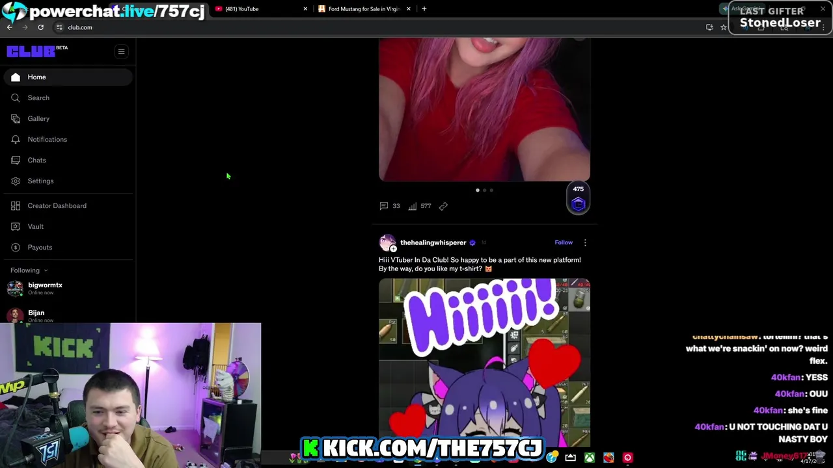833x468 pixels.
Task: Close the Ford Mustang tab
Action: (409, 9)
